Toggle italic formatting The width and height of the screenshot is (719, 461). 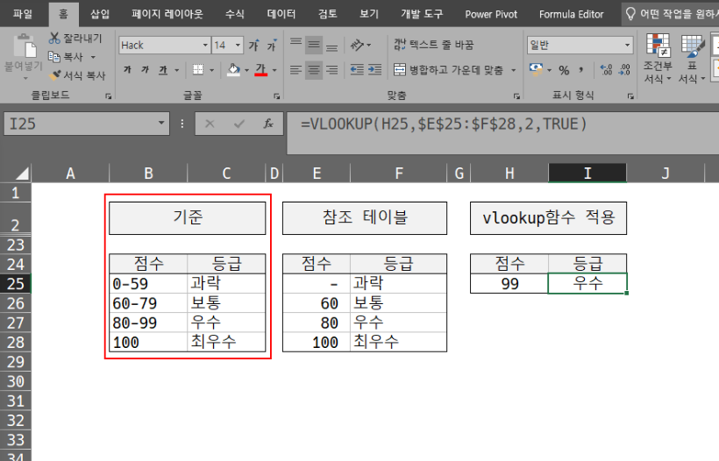pyautogui.click(x=146, y=69)
